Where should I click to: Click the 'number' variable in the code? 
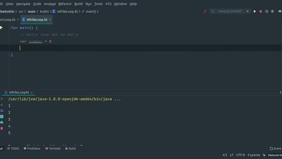point(35,41)
